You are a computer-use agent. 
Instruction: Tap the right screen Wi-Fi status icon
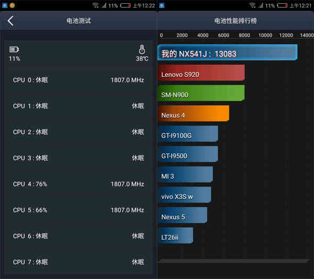pyautogui.click(x=252, y=5)
